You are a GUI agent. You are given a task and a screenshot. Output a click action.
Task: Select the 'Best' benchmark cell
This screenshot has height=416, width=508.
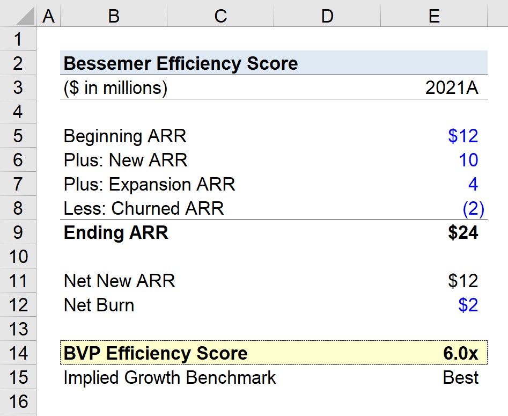point(460,377)
